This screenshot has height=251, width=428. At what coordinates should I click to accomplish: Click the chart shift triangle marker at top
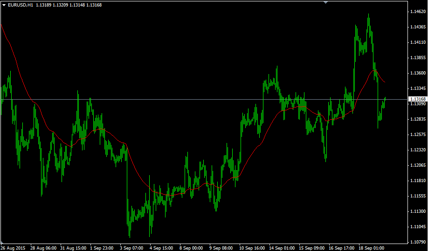(325, 2)
